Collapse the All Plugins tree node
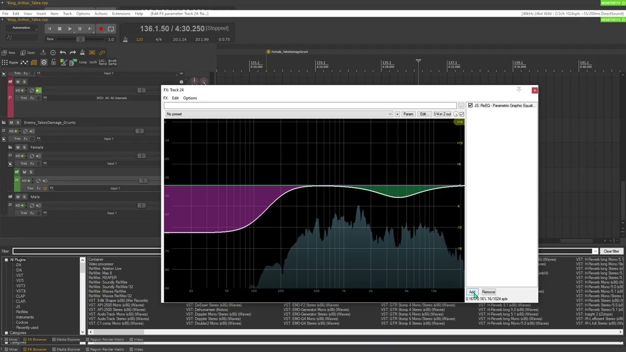626x352 pixels. (6, 260)
